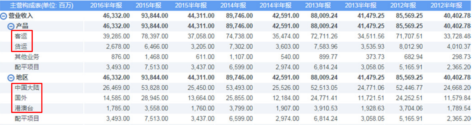Click the 地区 row label
The height and width of the screenshot is (125, 472).
point(22,77)
